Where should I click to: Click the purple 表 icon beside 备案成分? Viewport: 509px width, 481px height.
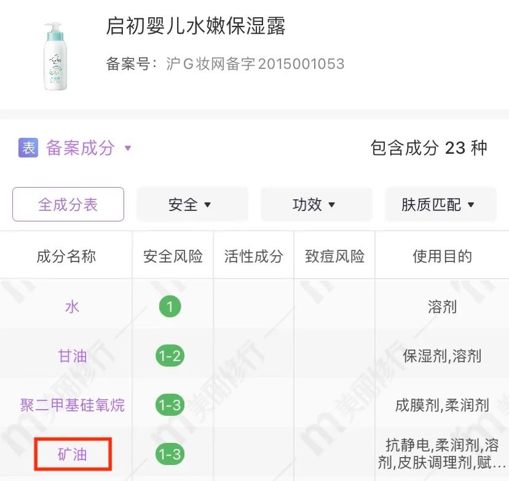(28, 148)
